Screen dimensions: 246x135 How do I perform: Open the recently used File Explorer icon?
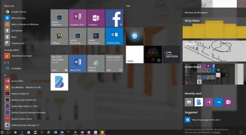[189, 102]
